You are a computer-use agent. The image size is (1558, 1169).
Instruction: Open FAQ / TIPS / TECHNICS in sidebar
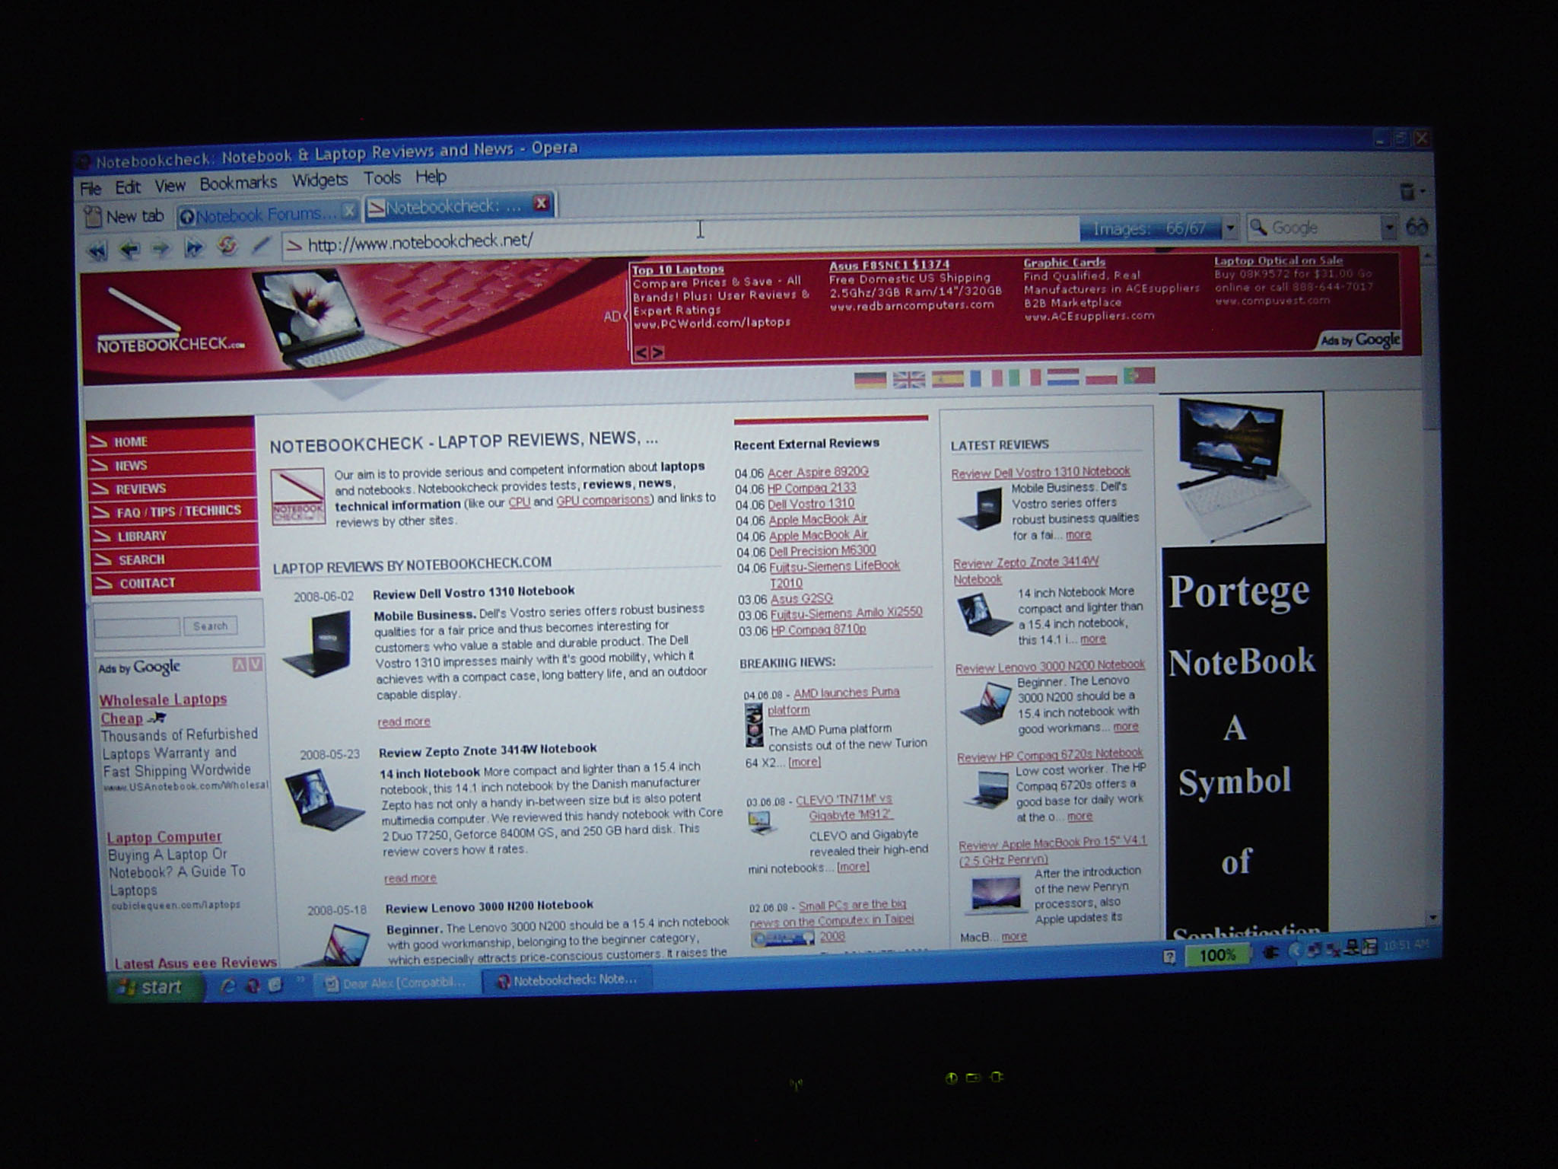click(x=174, y=511)
